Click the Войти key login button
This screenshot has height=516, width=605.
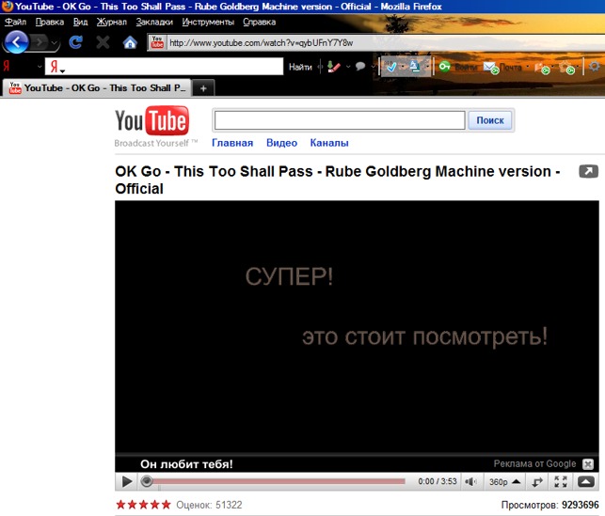click(x=458, y=67)
